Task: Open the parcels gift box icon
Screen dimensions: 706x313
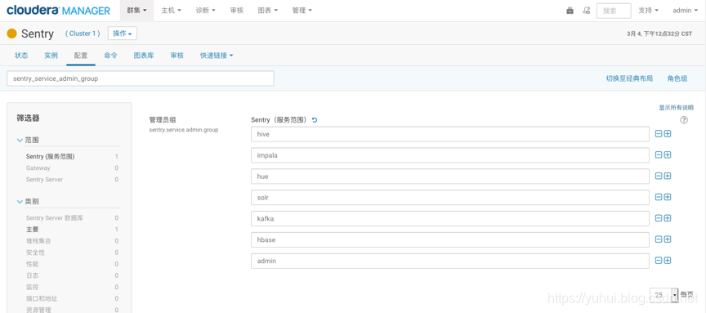Action: (x=570, y=11)
